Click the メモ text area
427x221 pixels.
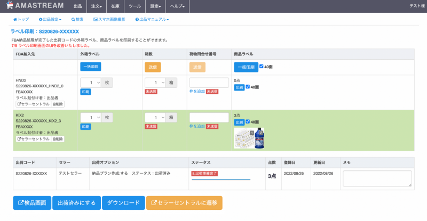pyautogui.click(x=377, y=178)
